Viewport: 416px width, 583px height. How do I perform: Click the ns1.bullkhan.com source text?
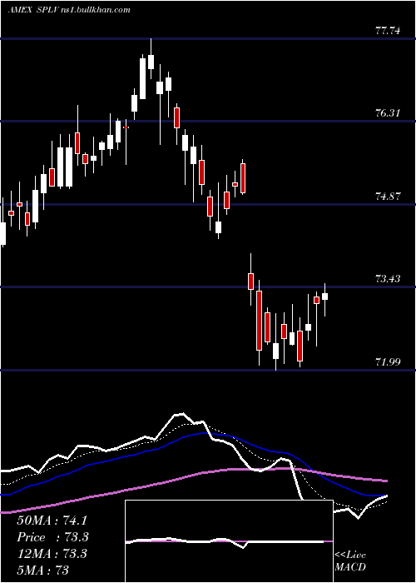pyautogui.click(x=95, y=10)
